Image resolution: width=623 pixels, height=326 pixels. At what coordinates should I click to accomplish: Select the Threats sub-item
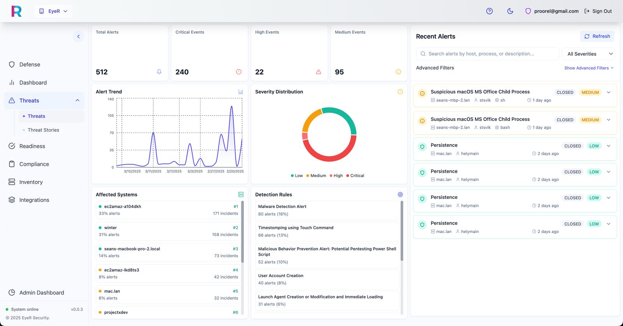click(x=51, y=116)
